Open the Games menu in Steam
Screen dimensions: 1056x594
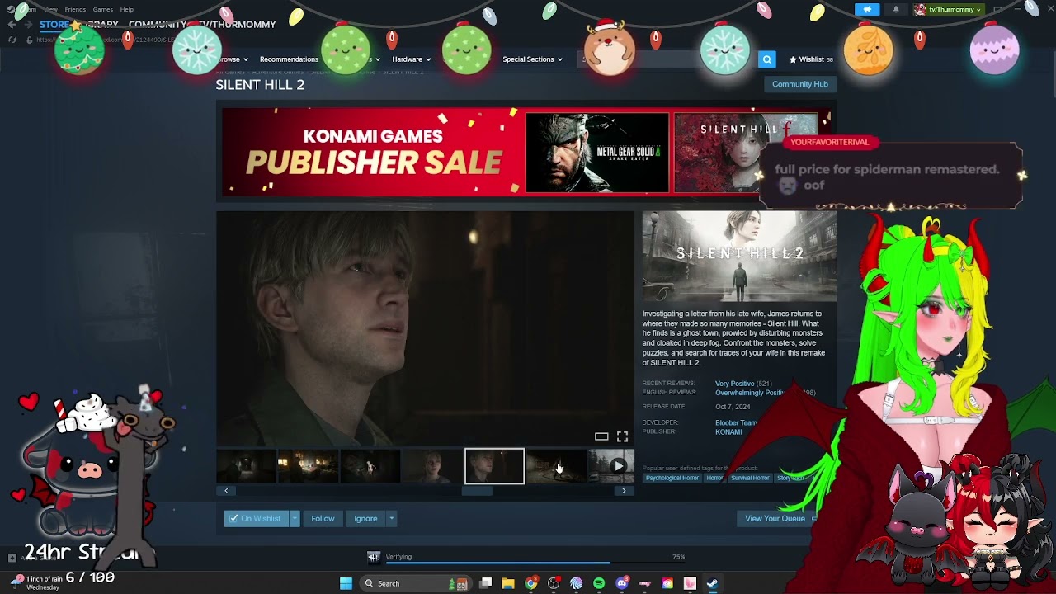103,9
